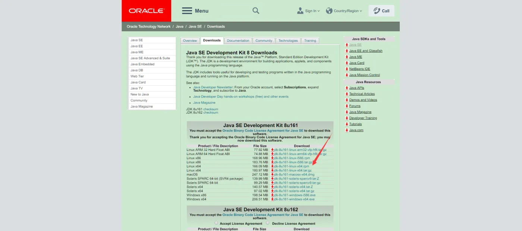Click red arrow icon beside Java EE and Glassfish
The height and width of the screenshot is (231, 522).
click(347, 51)
